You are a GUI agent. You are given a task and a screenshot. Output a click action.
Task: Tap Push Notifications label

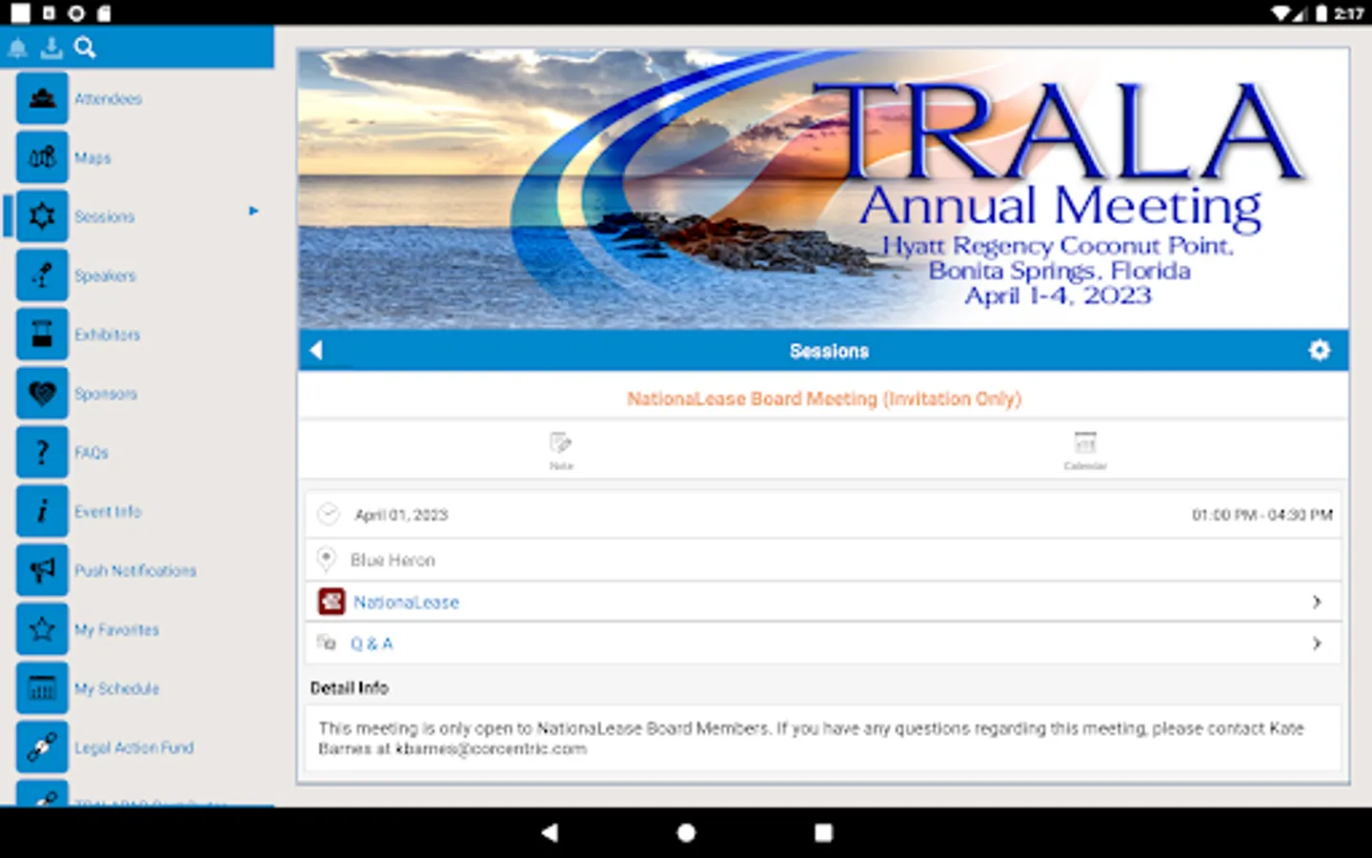[x=135, y=571]
